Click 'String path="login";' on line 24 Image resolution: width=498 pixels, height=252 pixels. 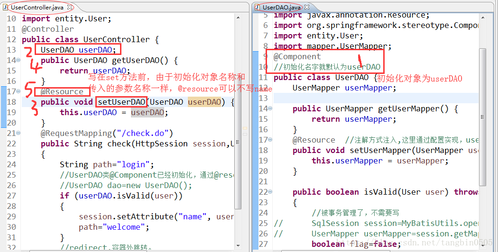pos(107,165)
